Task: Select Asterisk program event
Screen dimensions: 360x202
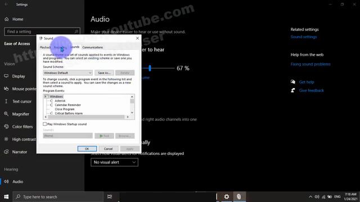Action: click(x=60, y=101)
